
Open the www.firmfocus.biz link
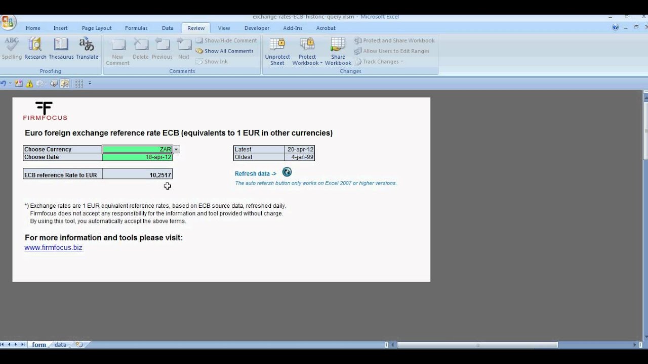(53, 248)
